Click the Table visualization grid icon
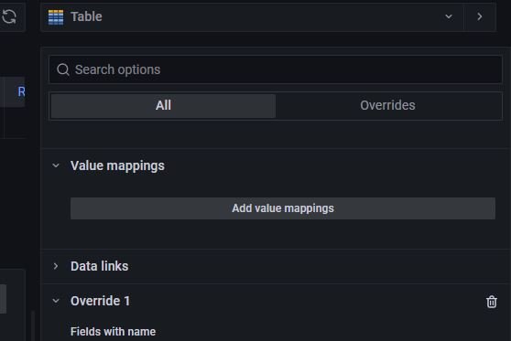 [56, 17]
